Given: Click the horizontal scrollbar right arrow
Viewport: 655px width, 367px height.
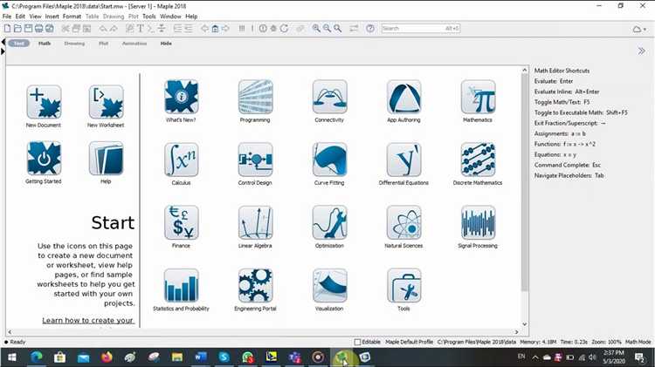Looking at the screenshot, I should pos(517,332).
